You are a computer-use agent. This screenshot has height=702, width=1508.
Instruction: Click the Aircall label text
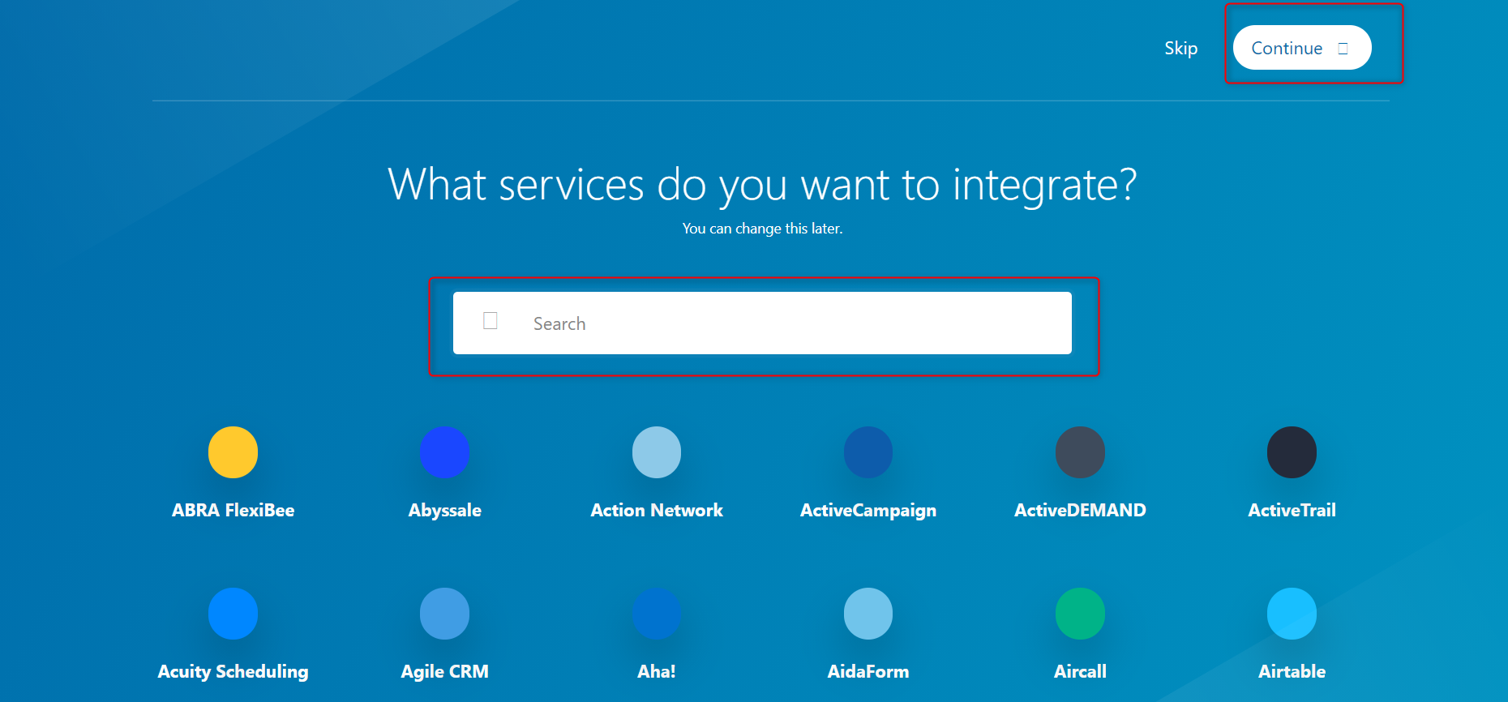pos(1080,672)
